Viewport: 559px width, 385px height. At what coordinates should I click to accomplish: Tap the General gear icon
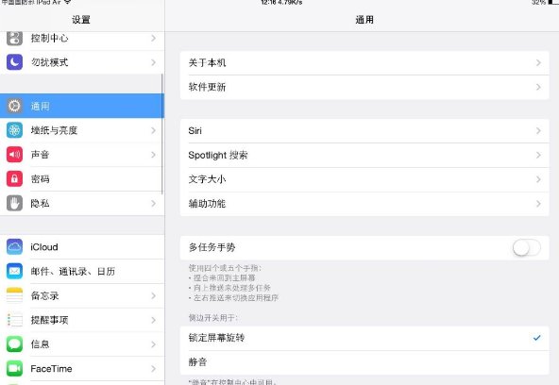(14, 106)
